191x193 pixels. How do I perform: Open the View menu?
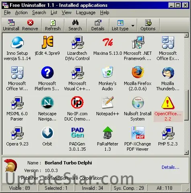pyautogui.click(x=67, y=12)
